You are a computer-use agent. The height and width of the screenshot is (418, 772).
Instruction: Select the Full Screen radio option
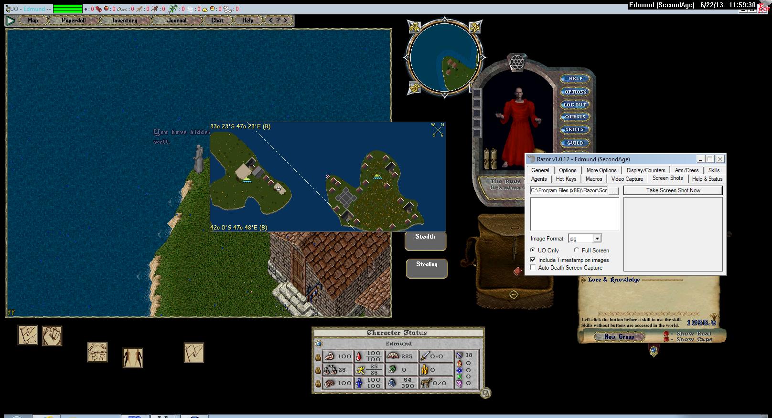[576, 250]
